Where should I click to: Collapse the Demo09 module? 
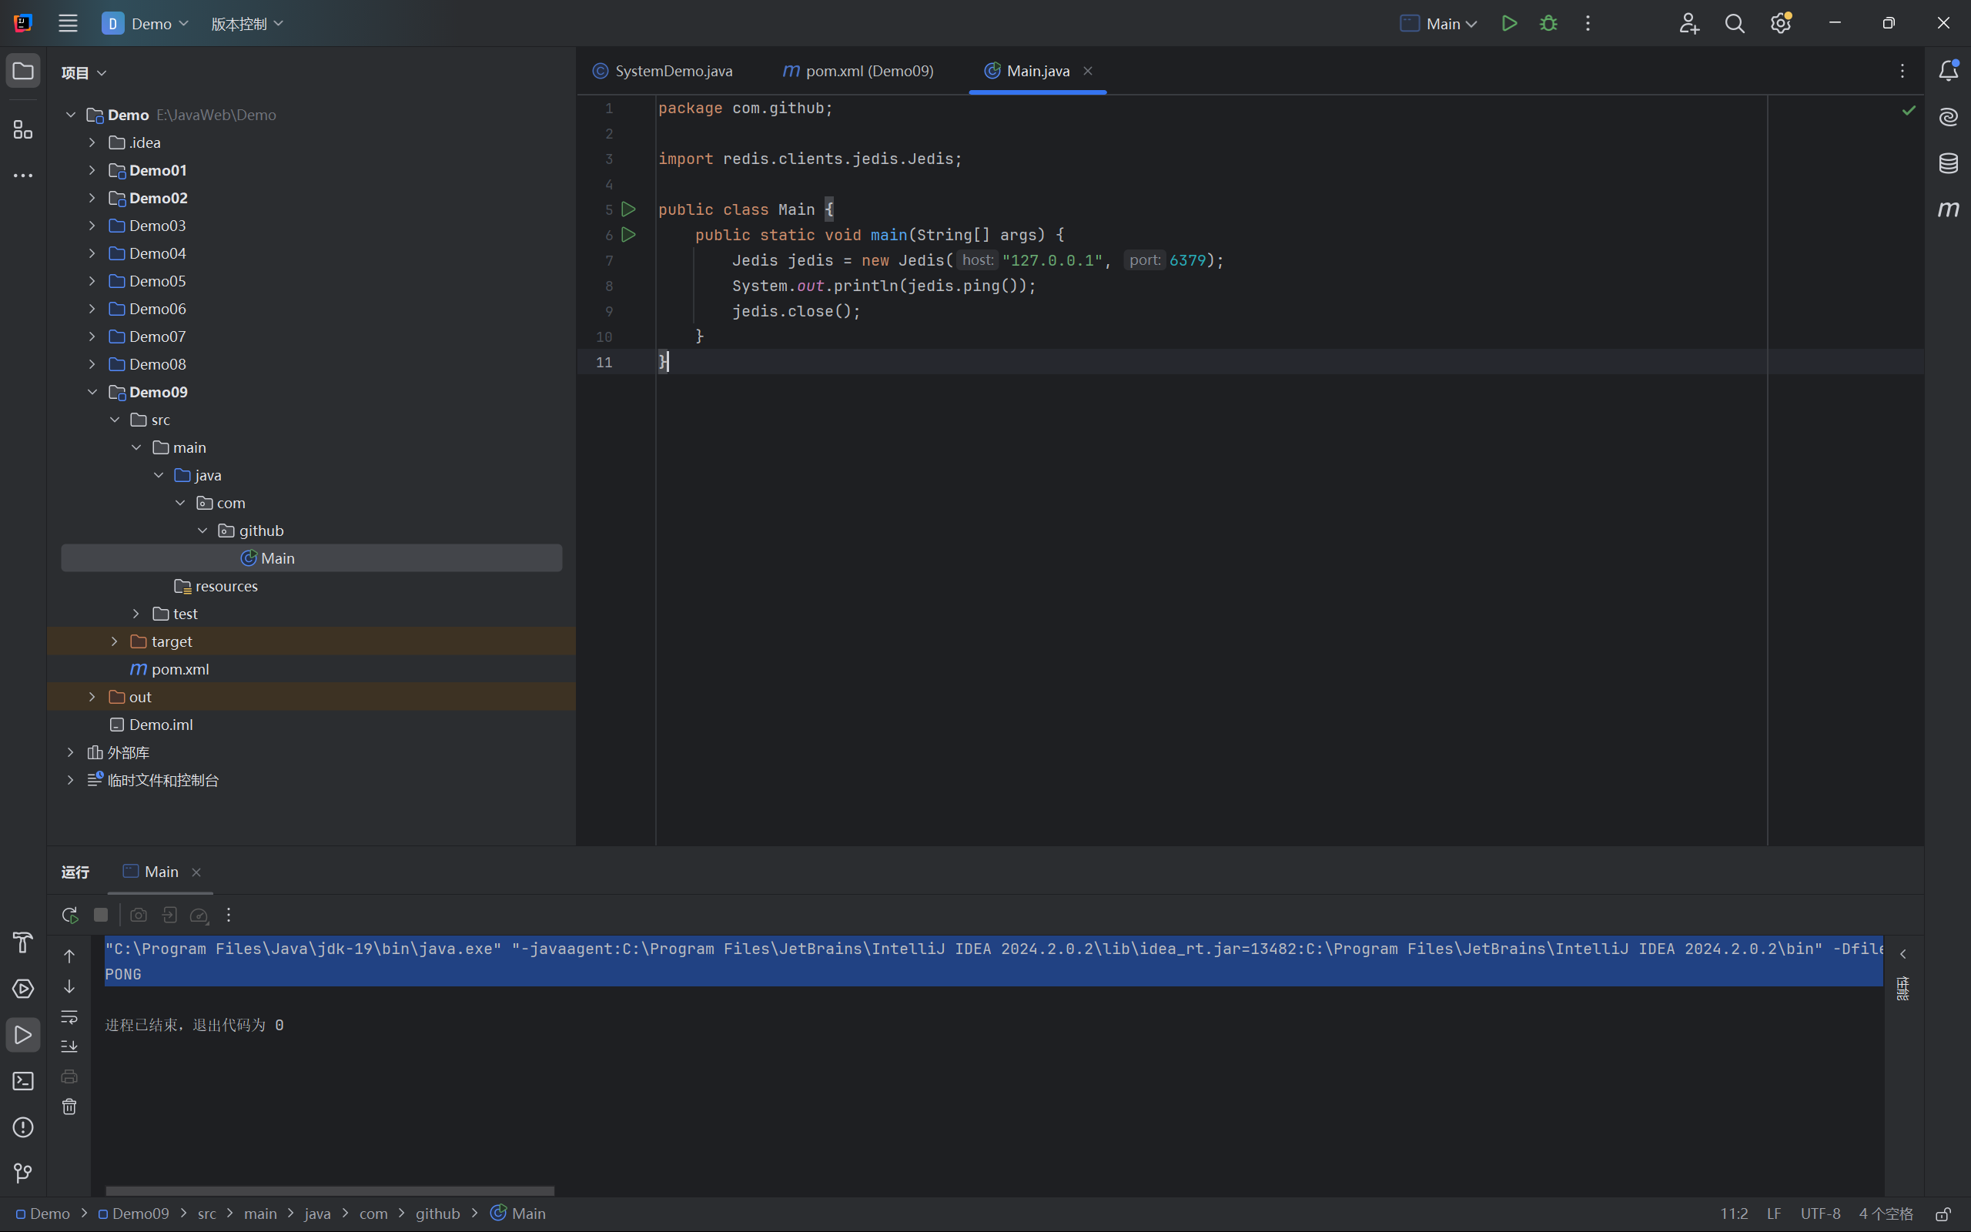tap(92, 392)
